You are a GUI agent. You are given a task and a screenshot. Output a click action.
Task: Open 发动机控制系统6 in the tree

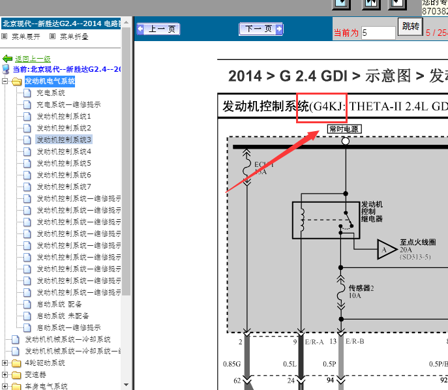64,175
